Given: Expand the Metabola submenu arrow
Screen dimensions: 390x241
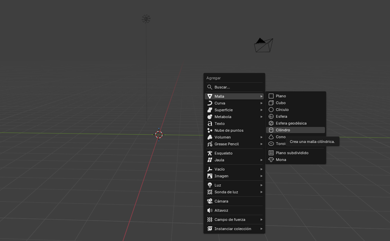Looking at the screenshot, I should coord(261,116).
